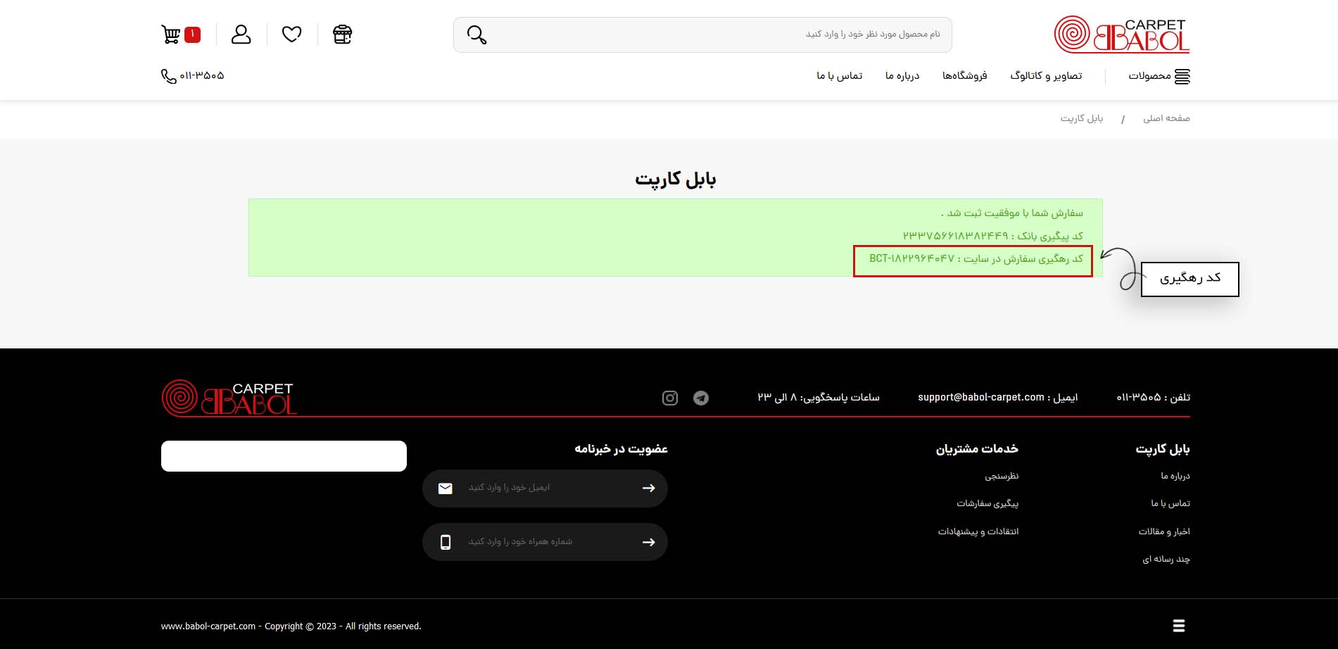Image resolution: width=1338 pixels, height=649 pixels.
Task: Open تصاویر و کاتالوگ menu item
Action: pos(1046,75)
